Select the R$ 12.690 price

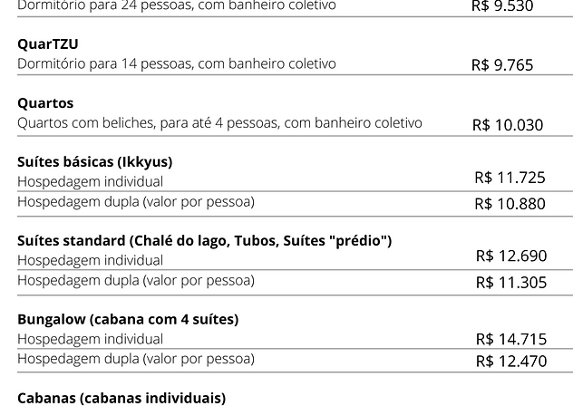pos(510,256)
